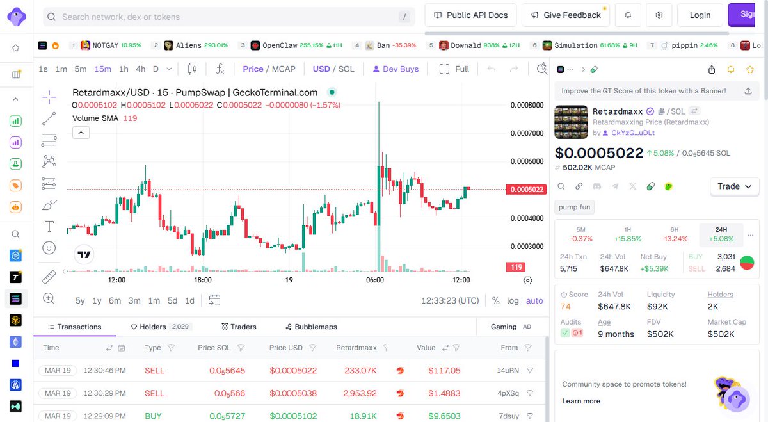768x422 pixels.
Task: Open the token's website link icon
Action: click(x=579, y=186)
